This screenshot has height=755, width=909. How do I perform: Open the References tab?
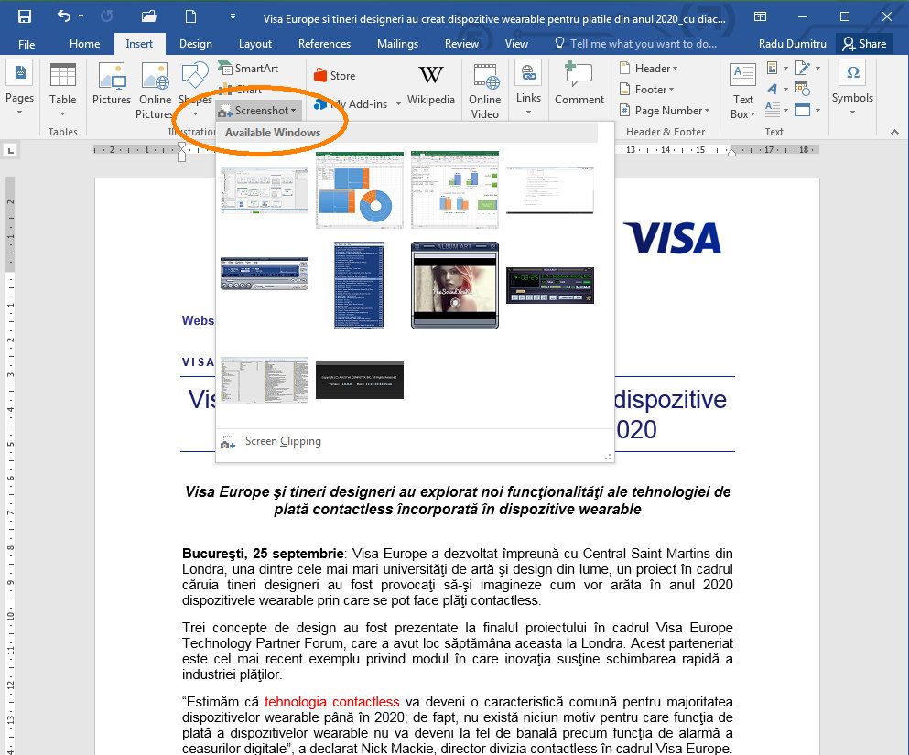click(x=324, y=43)
